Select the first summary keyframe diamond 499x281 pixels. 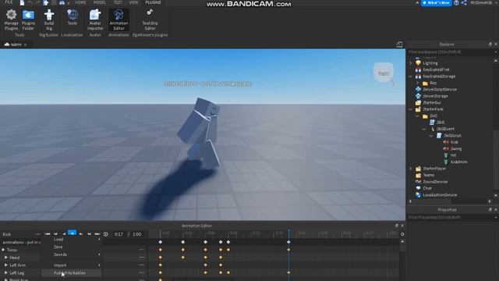click(x=161, y=242)
